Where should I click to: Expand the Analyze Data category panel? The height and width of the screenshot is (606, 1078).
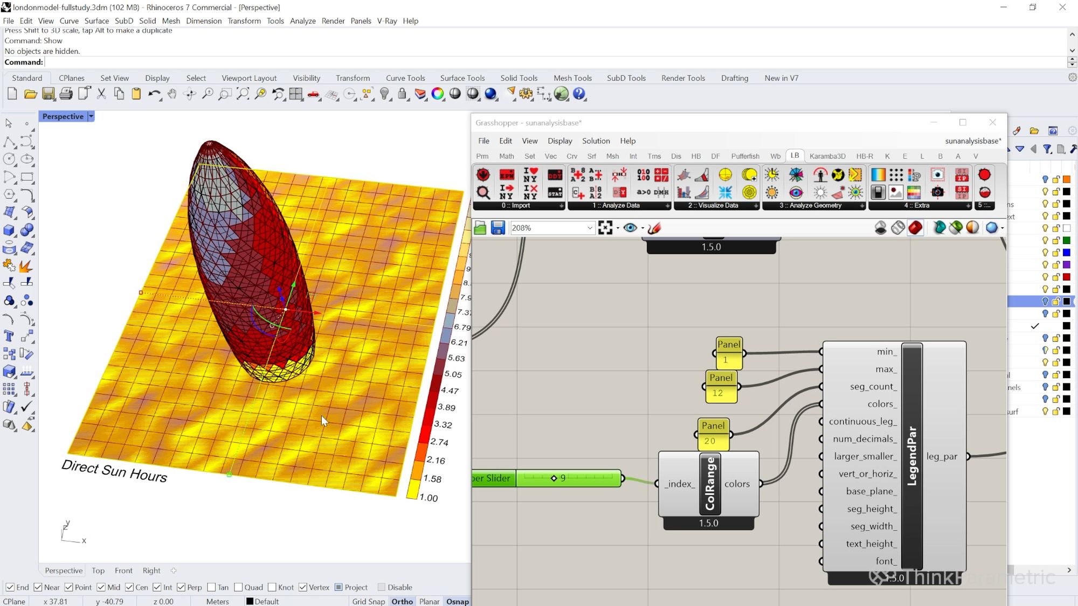point(667,206)
